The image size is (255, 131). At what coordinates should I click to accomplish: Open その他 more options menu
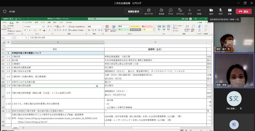click(199, 11)
